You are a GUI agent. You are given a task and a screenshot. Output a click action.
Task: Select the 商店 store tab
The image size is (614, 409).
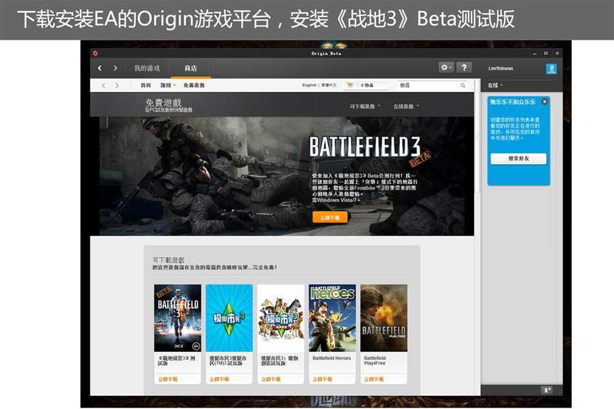pyautogui.click(x=191, y=68)
